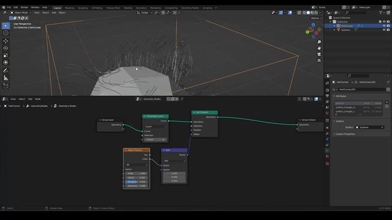Click the properties editor search magnifier icon
The height and width of the screenshot is (220, 392).
coord(350,76)
